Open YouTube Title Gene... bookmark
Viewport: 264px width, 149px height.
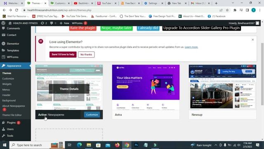tap(75, 16)
